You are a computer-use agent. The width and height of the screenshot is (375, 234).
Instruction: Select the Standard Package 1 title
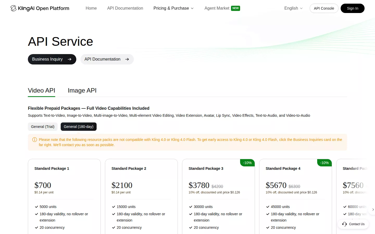(x=52, y=168)
